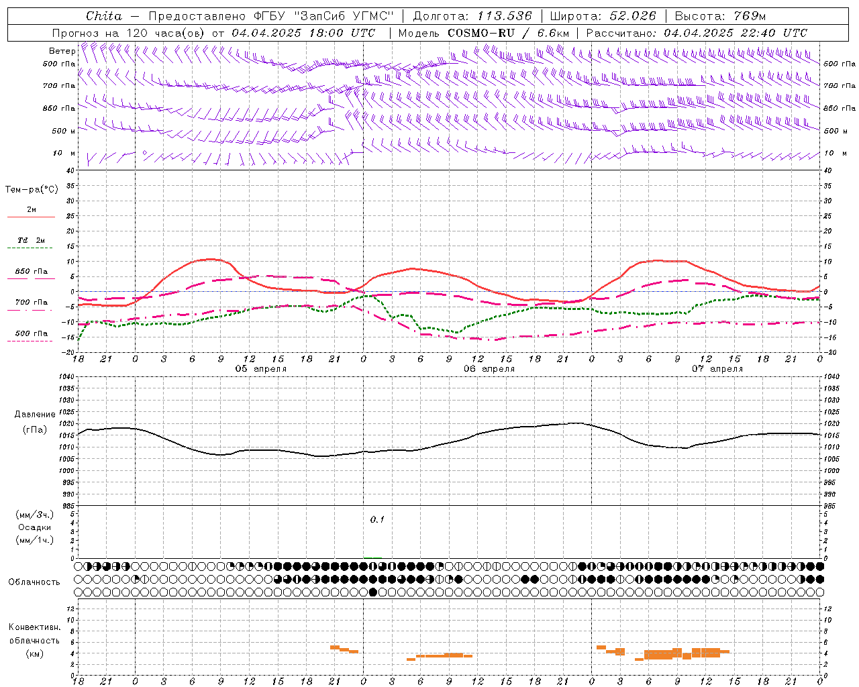This screenshot has height=687, width=859.
Task: Click the "07 апреля" date label
Action: pyautogui.click(x=717, y=368)
